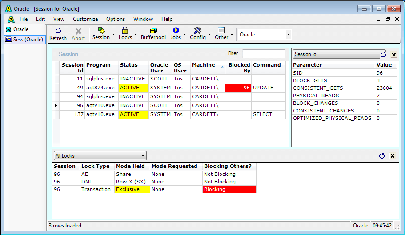The width and height of the screenshot is (405, 235).
Task: Click the status bar Oracle connection label
Action: coord(360,226)
